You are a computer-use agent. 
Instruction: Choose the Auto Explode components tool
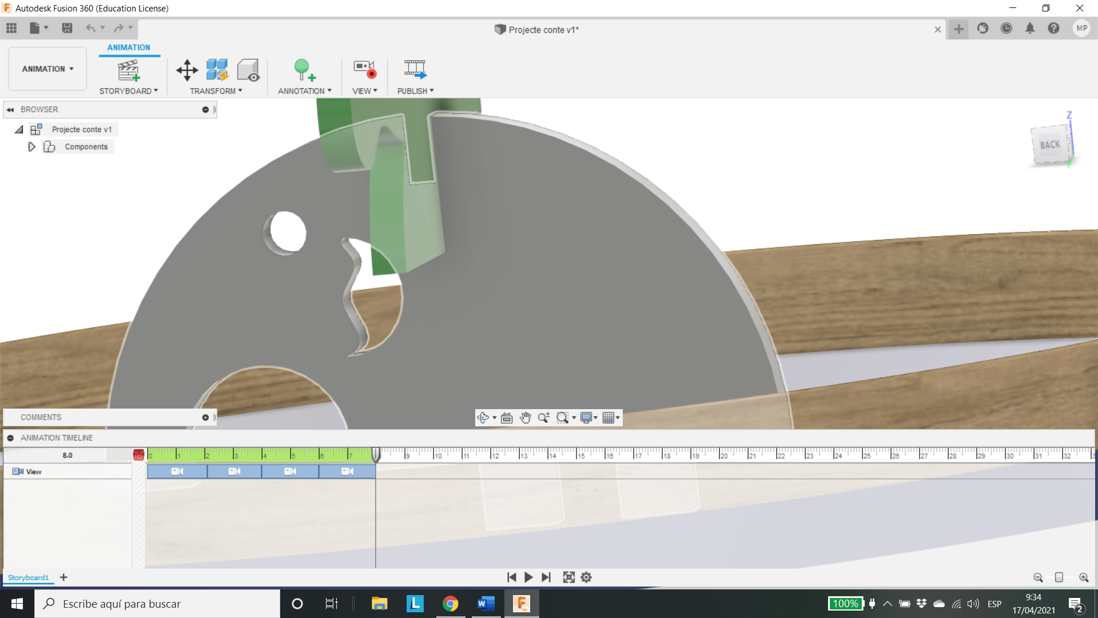click(217, 70)
